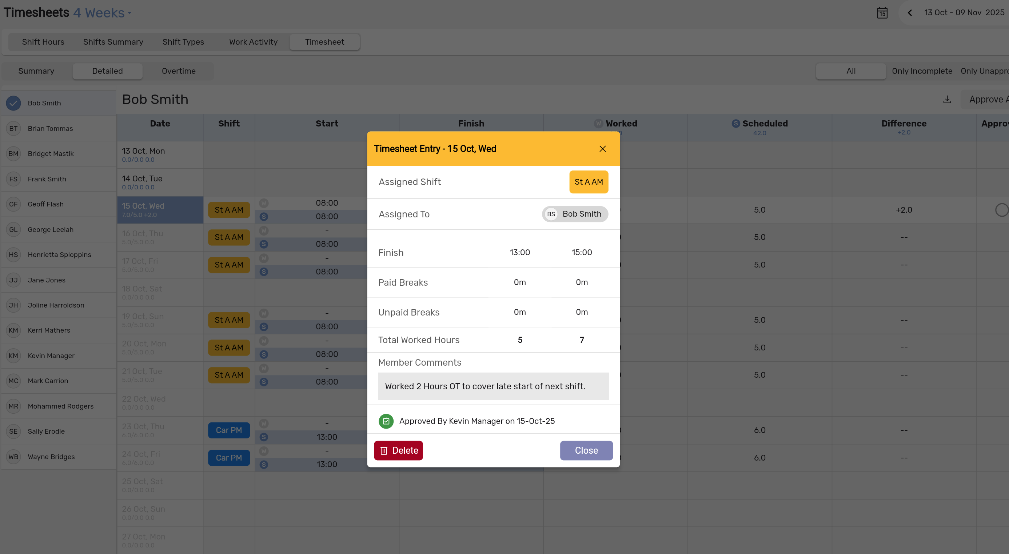This screenshot has height=554, width=1009.
Task: Click the BS avatar in Assigned To
Action: click(551, 214)
